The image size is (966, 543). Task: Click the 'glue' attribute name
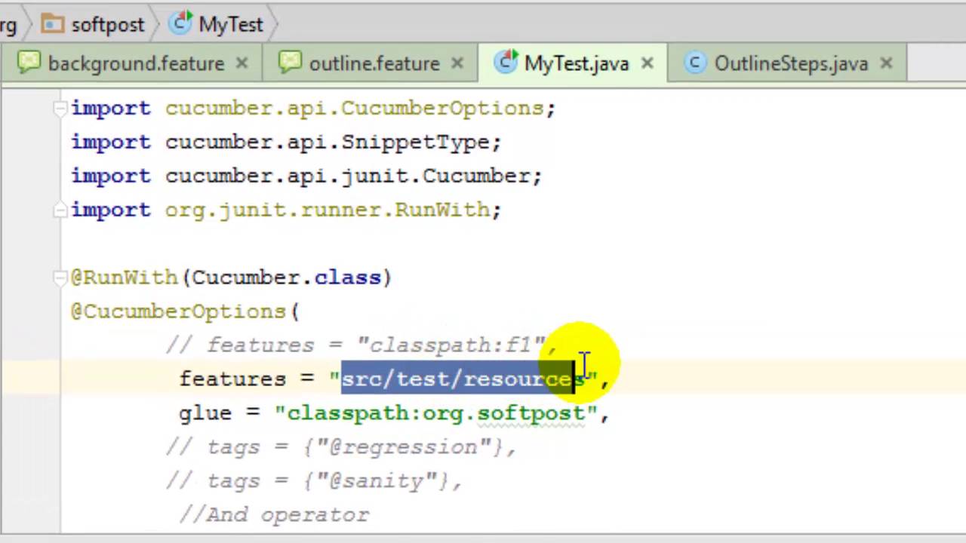click(x=205, y=413)
